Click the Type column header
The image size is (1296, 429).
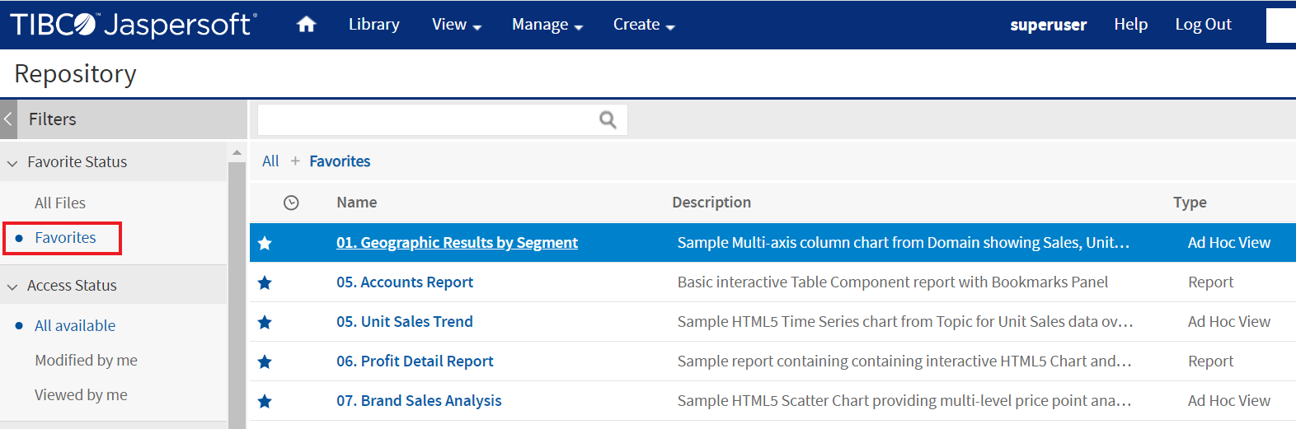(x=1190, y=203)
